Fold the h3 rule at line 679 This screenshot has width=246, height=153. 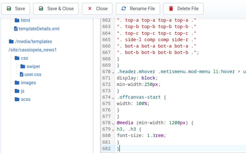click(x=113, y=130)
